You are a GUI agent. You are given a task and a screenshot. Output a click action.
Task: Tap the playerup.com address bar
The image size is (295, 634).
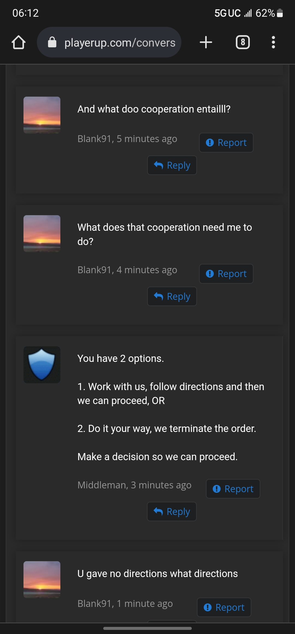point(120,43)
